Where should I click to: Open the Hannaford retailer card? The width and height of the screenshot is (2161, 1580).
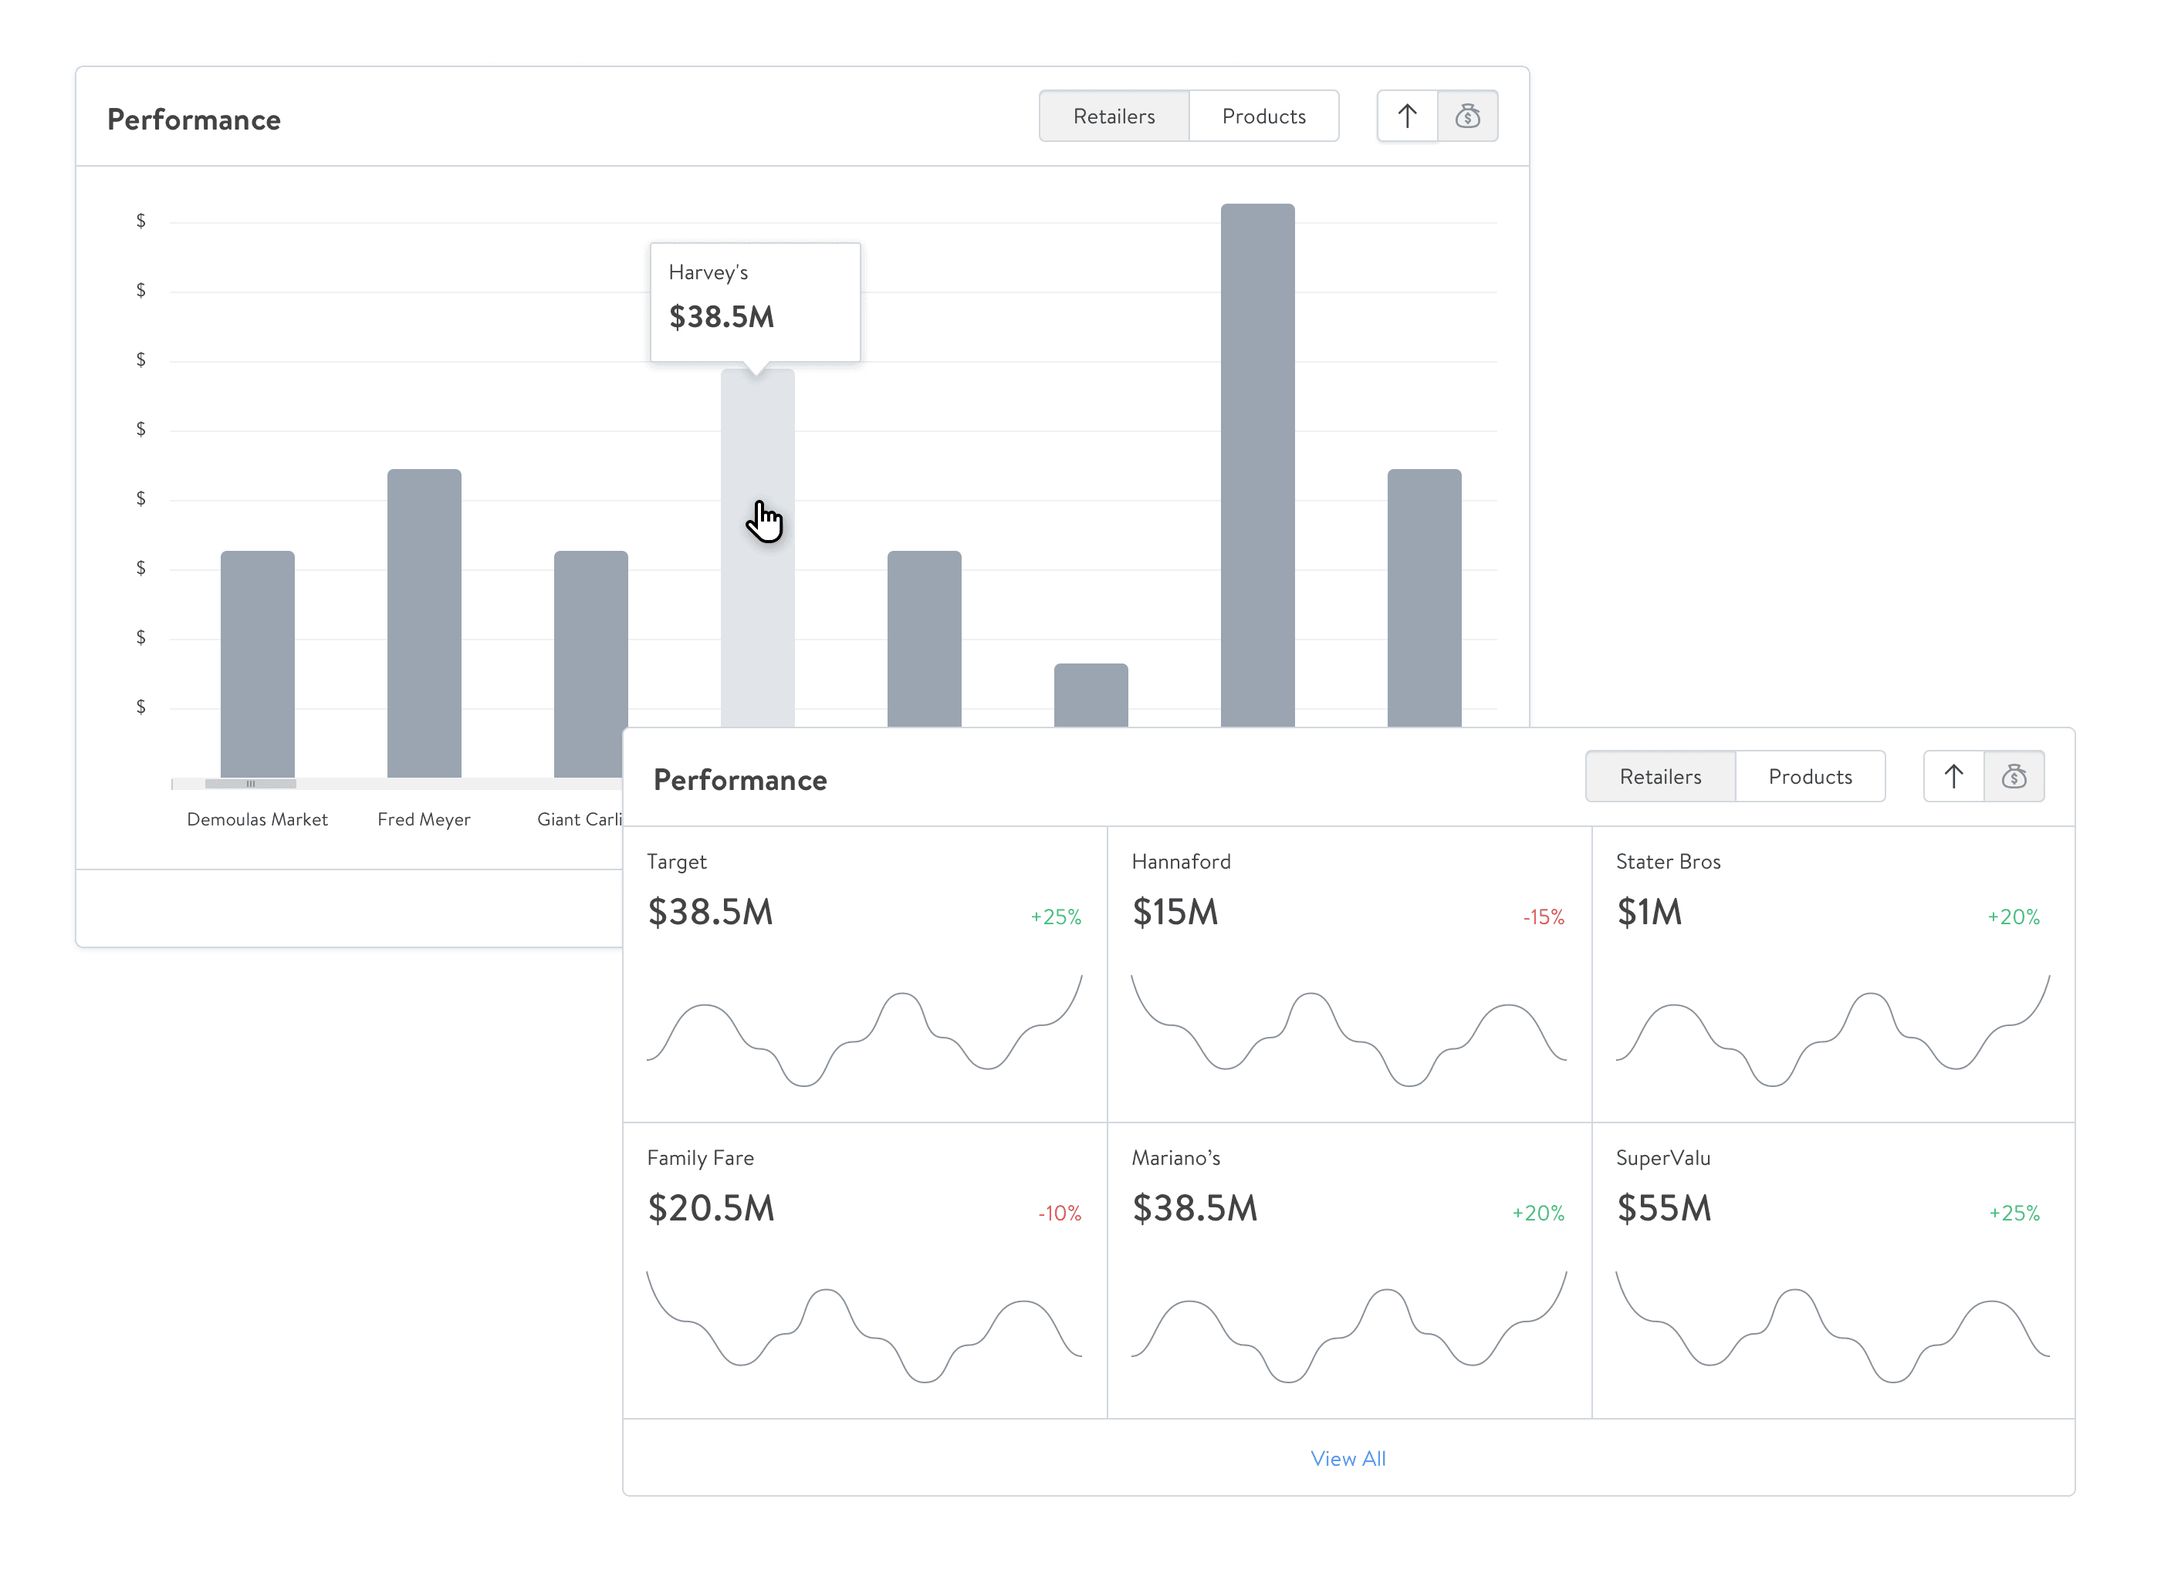[1349, 974]
